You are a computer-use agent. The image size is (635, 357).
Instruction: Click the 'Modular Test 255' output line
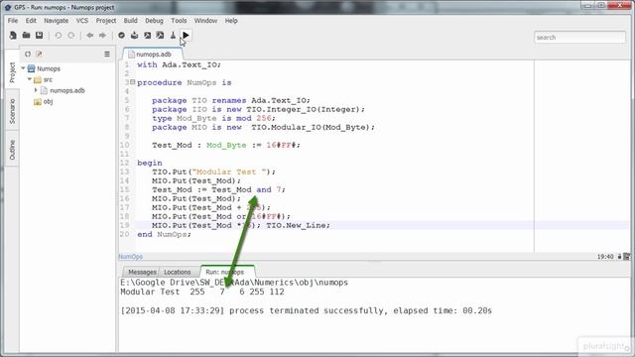click(x=202, y=292)
